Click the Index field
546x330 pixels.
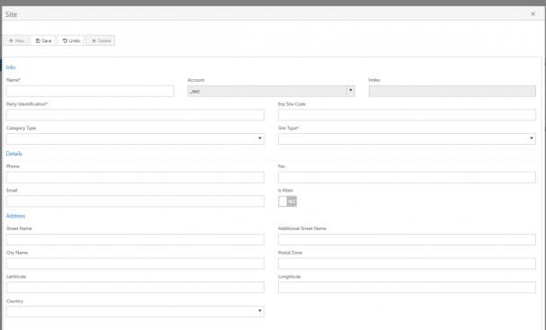[452, 91]
